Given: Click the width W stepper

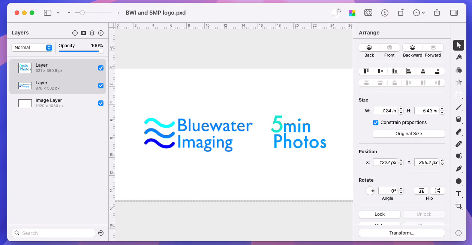Looking at the screenshot, I should click(401, 111).
